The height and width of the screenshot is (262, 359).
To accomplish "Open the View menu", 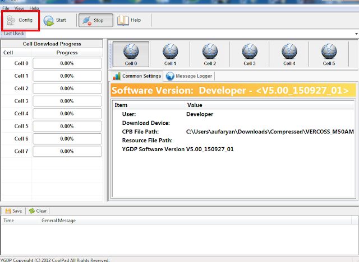I will (19, 8).
